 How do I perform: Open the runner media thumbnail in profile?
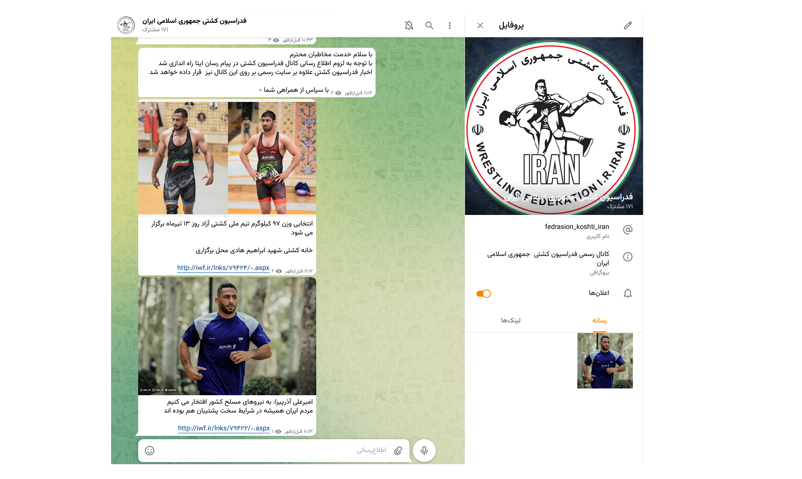pyautogui.click(x=605, y=361)
